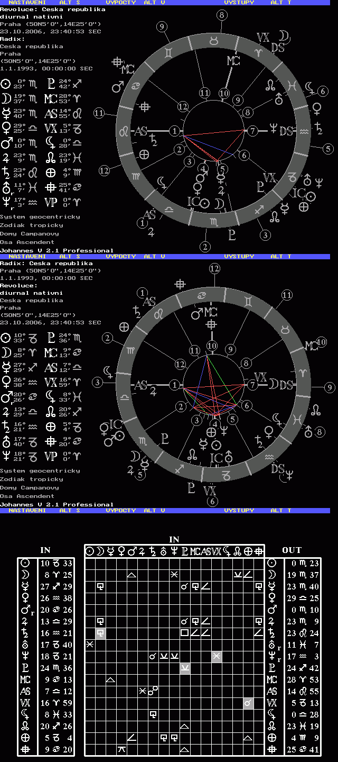Viewport: 338px width, 762px height.
Task: Select the highlighted sextile cell in the Neptune row
Action: [x=217, y=656]
